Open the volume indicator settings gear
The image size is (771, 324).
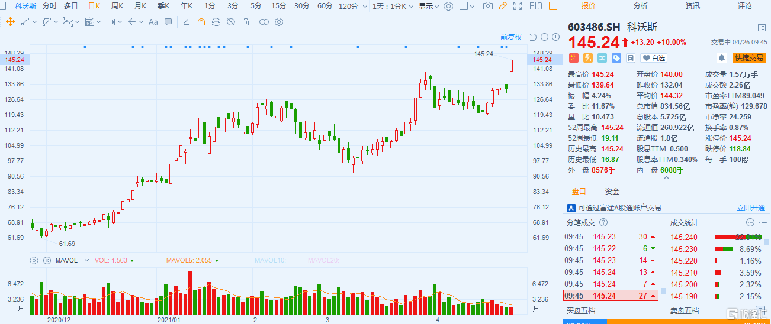34,260
